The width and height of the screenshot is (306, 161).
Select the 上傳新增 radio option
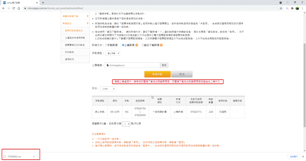(x=123, y=45)
